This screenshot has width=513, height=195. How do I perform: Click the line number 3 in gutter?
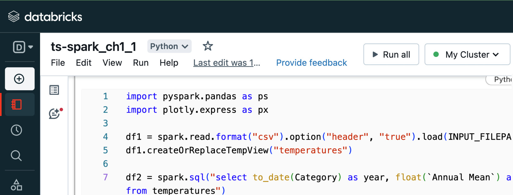105,123
